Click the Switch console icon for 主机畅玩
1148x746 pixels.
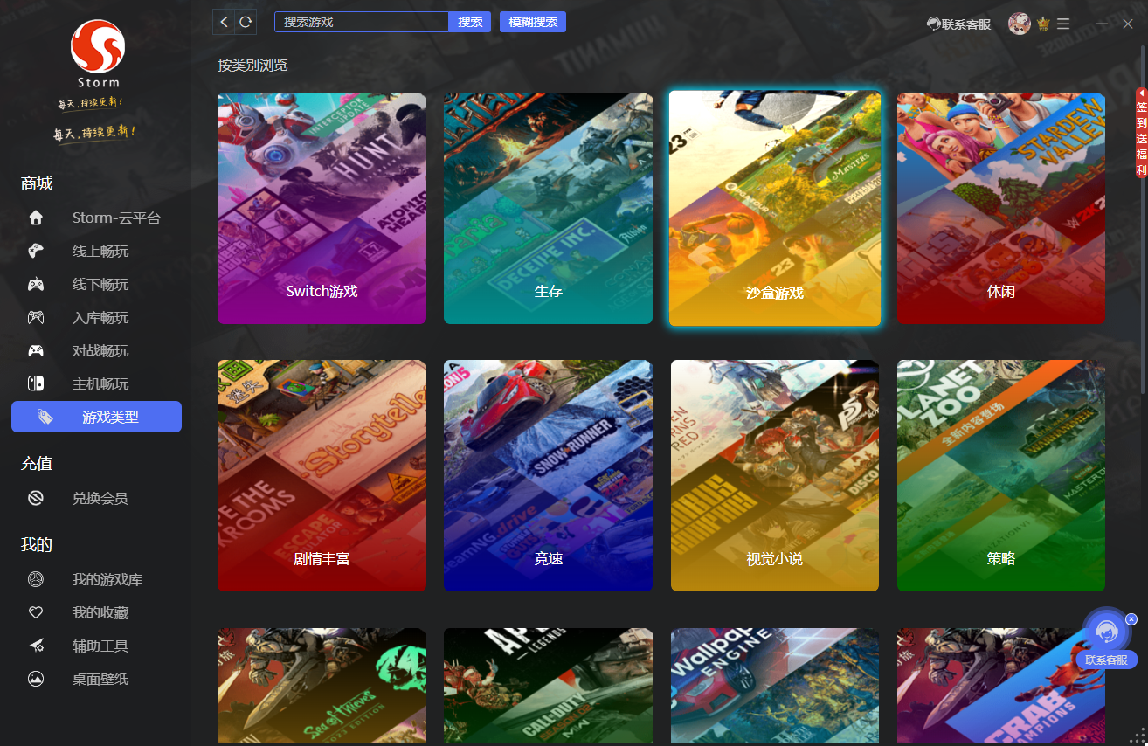[36, 384]
